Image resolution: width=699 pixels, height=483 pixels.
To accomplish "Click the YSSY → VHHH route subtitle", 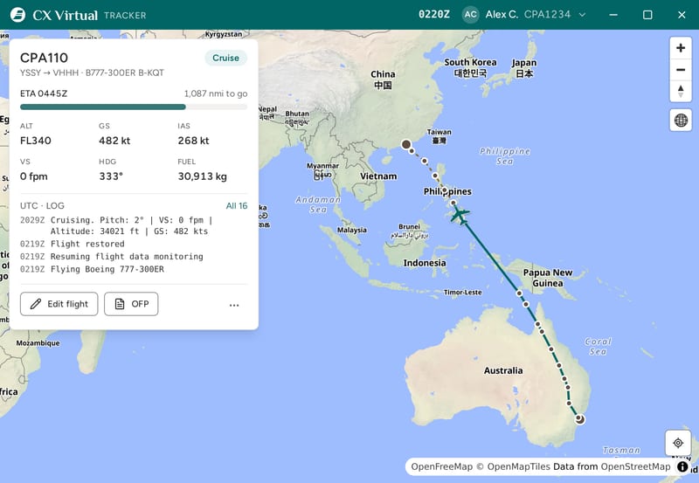I will (92, 72).
